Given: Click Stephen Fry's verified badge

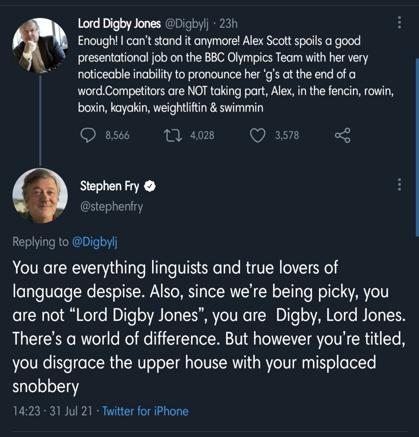Looking at the screenshot, I should point(150,186).
